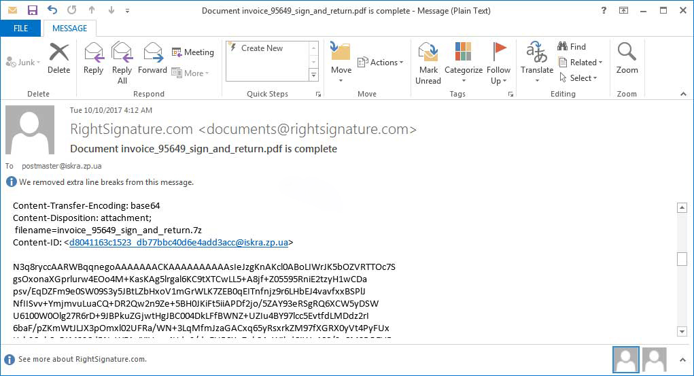The height and width of the screenshot is (376, 694).
Task: Expand the Actions menu
Action: pyautogui.click(x=380, y=63)
